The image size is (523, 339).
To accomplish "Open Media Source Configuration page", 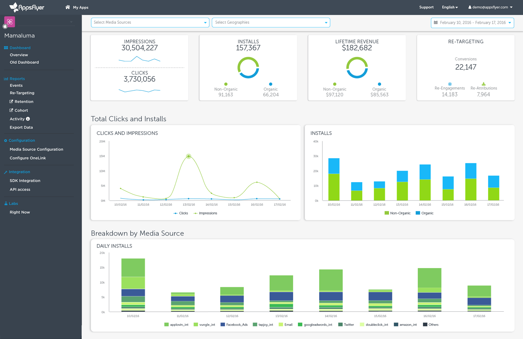I will (36, 149).
